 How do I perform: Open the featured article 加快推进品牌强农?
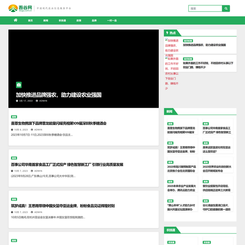(x=58, y=95)
